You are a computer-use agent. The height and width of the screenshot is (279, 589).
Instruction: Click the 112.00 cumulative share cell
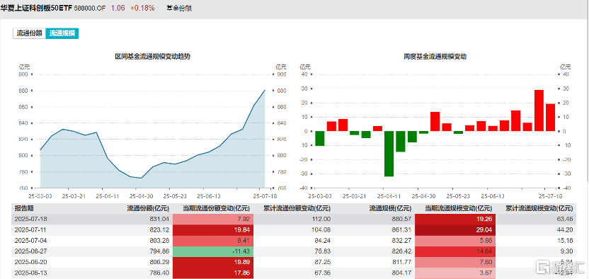pos(322,219)
